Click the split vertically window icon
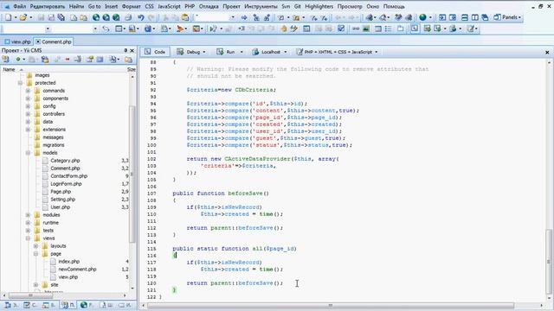554x311 pixels. pyautogui.click(x=475, y=17)
